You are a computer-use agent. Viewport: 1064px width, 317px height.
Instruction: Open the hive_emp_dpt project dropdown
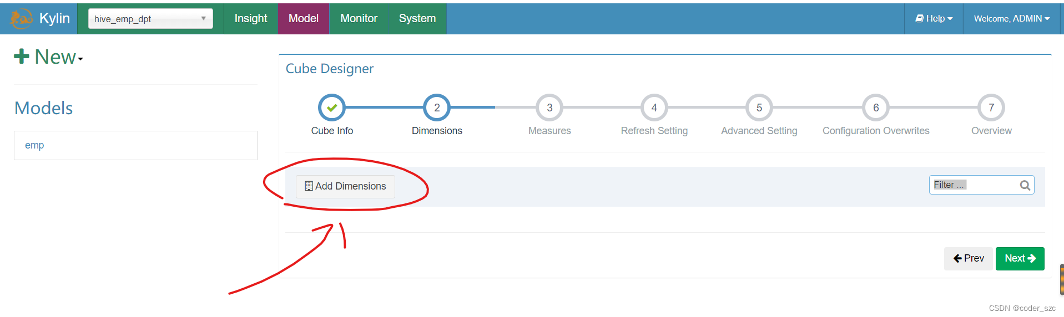pos(150,19)
